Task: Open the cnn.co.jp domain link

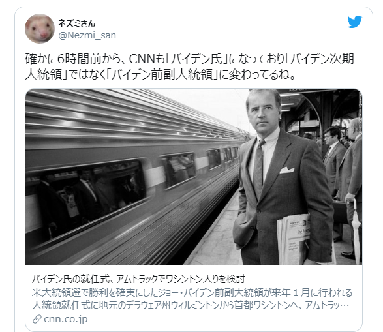Action: tap(66, 319)
